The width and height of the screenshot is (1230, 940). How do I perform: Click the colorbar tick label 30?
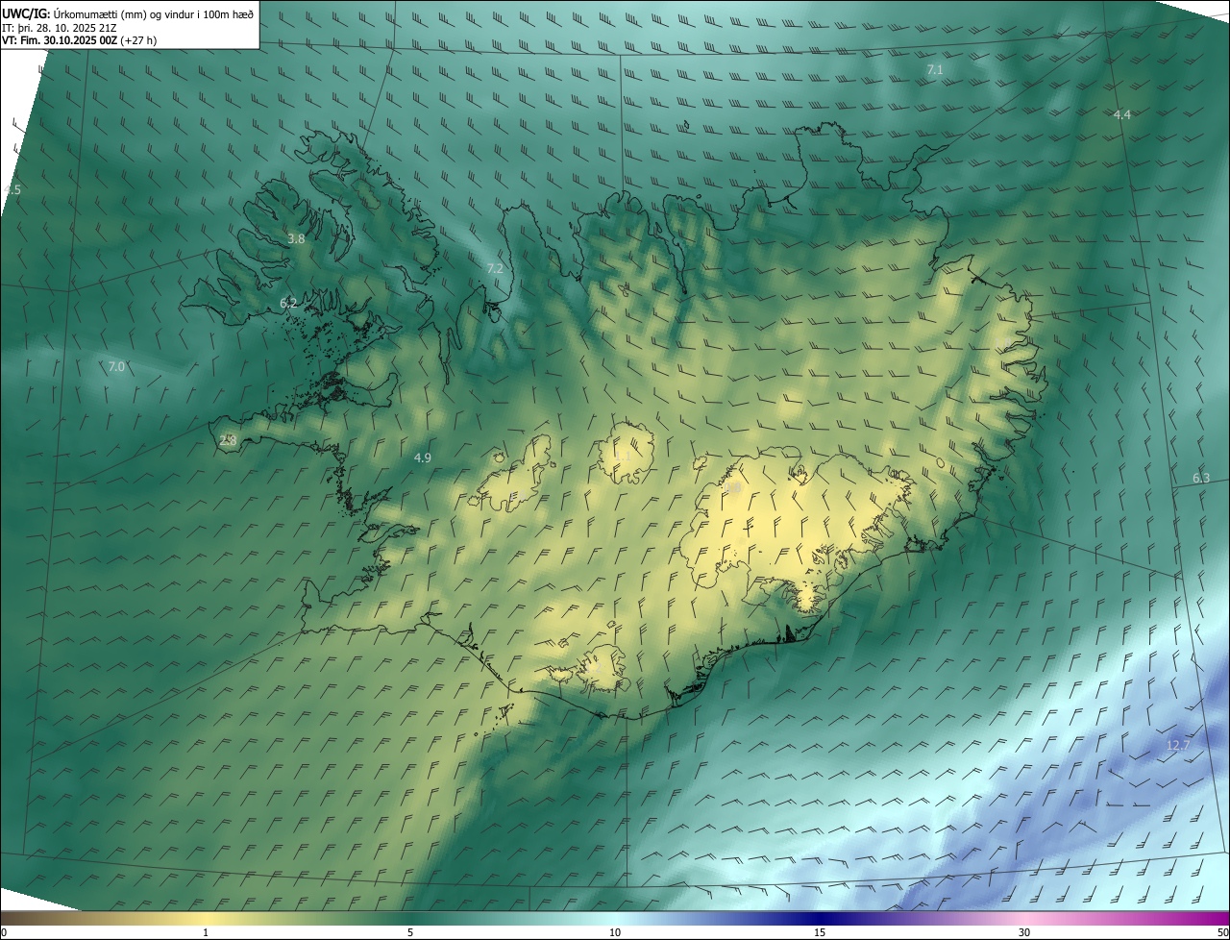point(1024,932)
